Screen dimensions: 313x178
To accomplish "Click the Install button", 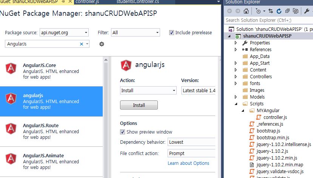I will (x=139, y=105).
